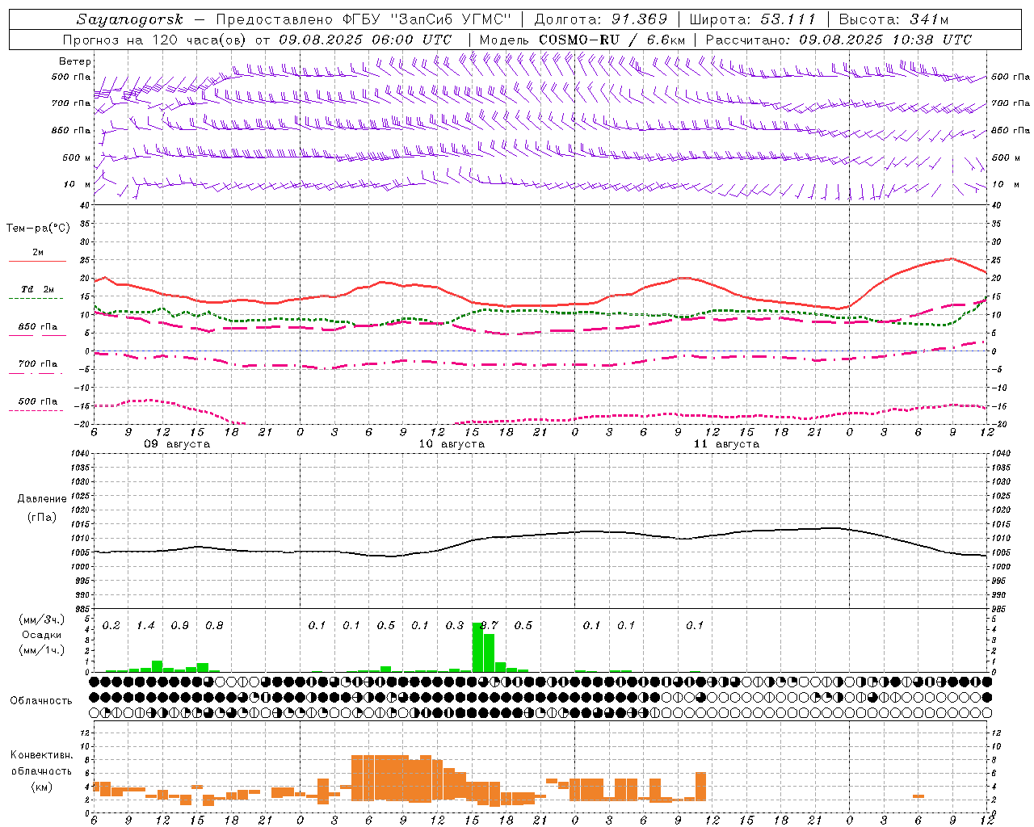Click the 'Рассчитано: 09.08.2025 10:38 UTC' text
The width and height of the screenshot is (1034, 827).
point(839,40)
